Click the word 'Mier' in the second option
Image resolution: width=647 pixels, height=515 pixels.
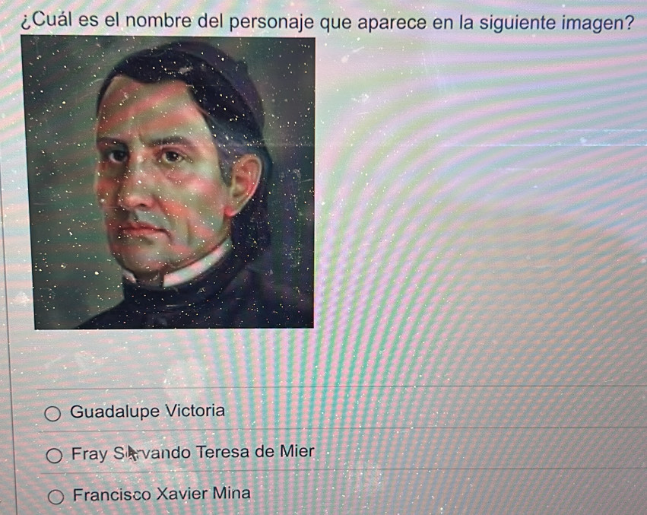pyautogui.click(x=297, y=451)
